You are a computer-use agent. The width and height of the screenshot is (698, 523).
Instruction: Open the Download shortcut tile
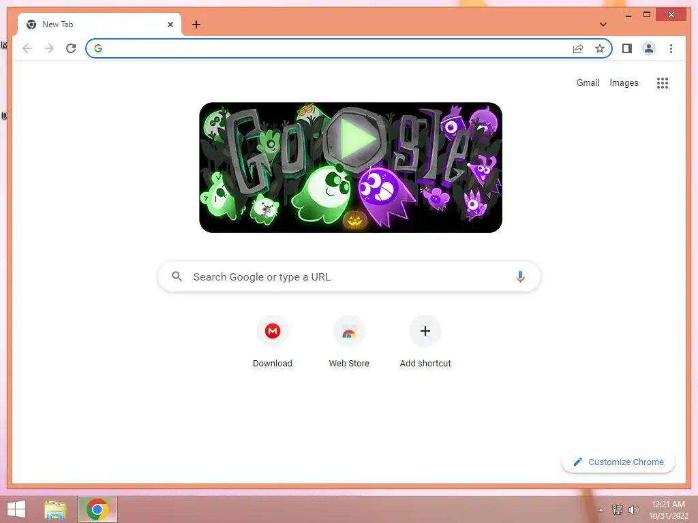(273, 342)
